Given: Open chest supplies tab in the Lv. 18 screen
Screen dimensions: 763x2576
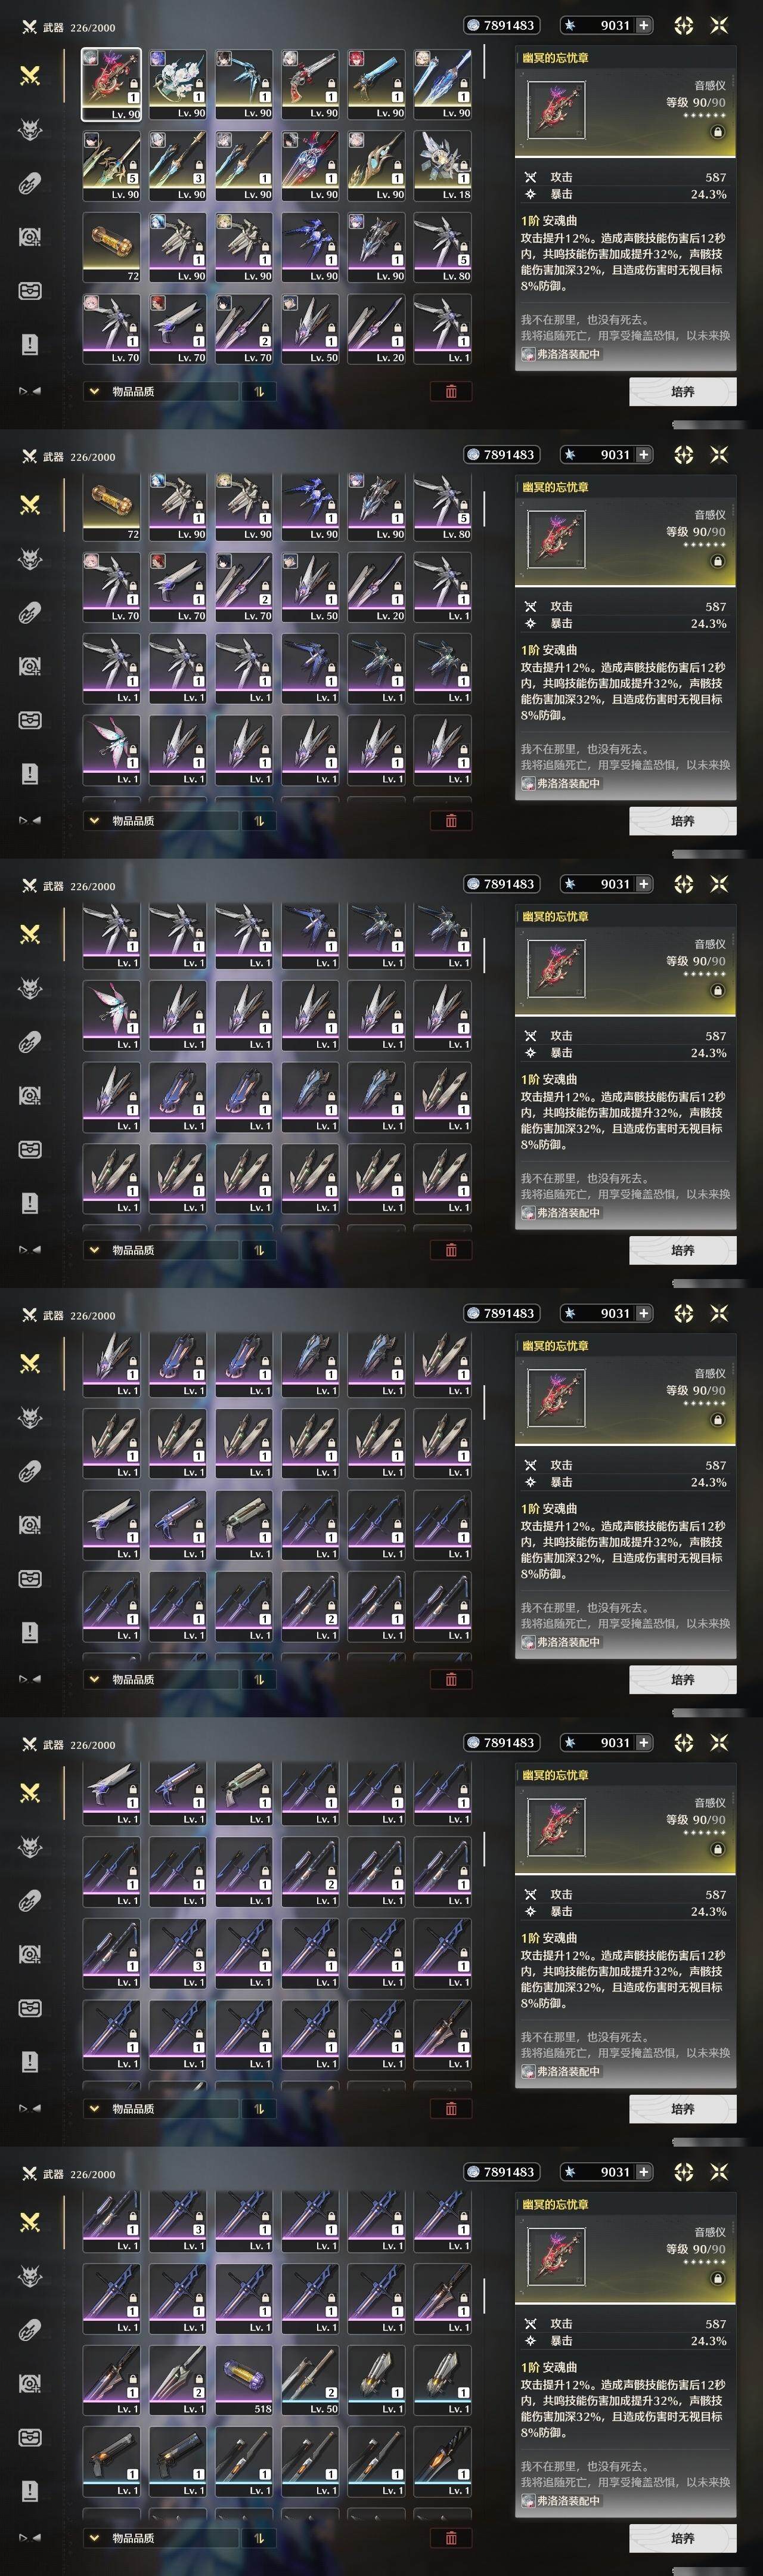Looking at the screenshot, I should 30,291.
